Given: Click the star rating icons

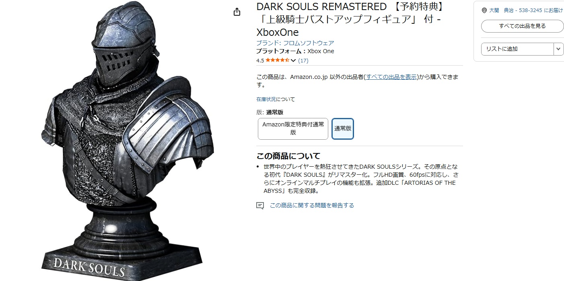Looking at the screenshot, I should 277,60.
